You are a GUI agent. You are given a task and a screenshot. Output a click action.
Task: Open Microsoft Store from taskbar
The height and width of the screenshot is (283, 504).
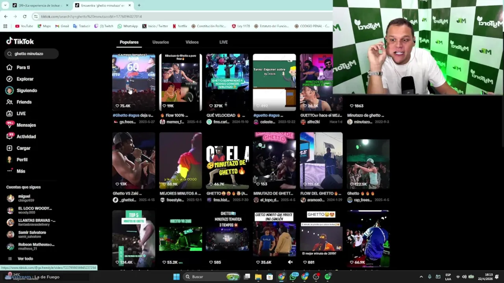(270, 277)
